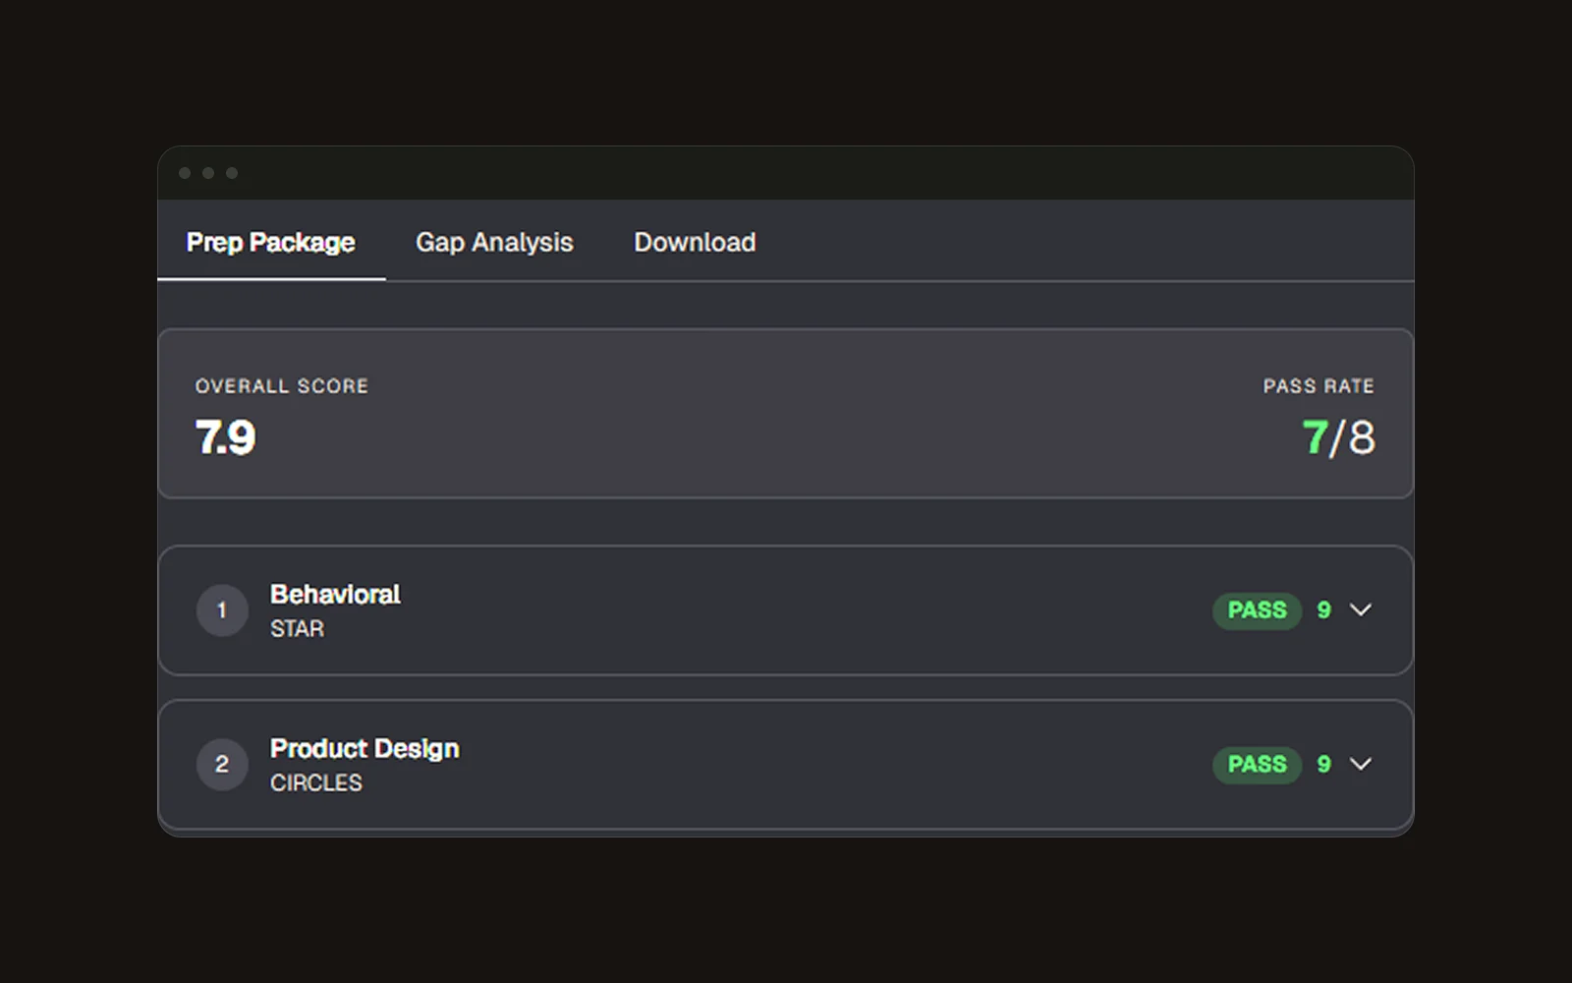Click the pass rate 7/8 value
This screenshot has width=1572, height=983.
click(x=1338, y=437)
